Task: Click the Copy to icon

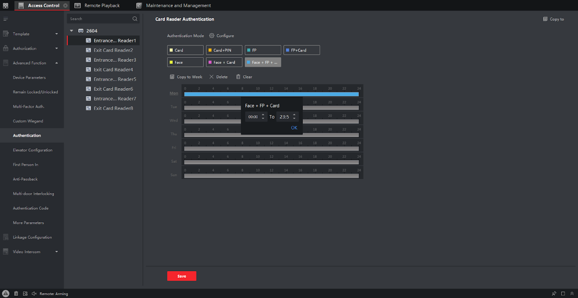Action: tap(545, 19)
